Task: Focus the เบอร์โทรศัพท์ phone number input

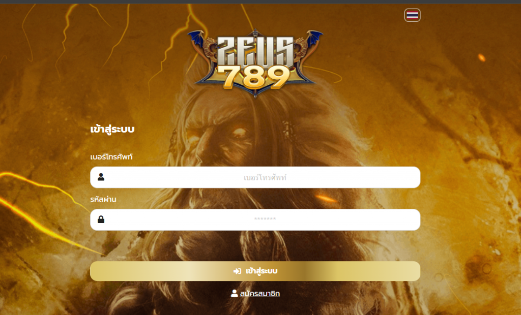Action: pyautogui.click(x=255, y=177)
